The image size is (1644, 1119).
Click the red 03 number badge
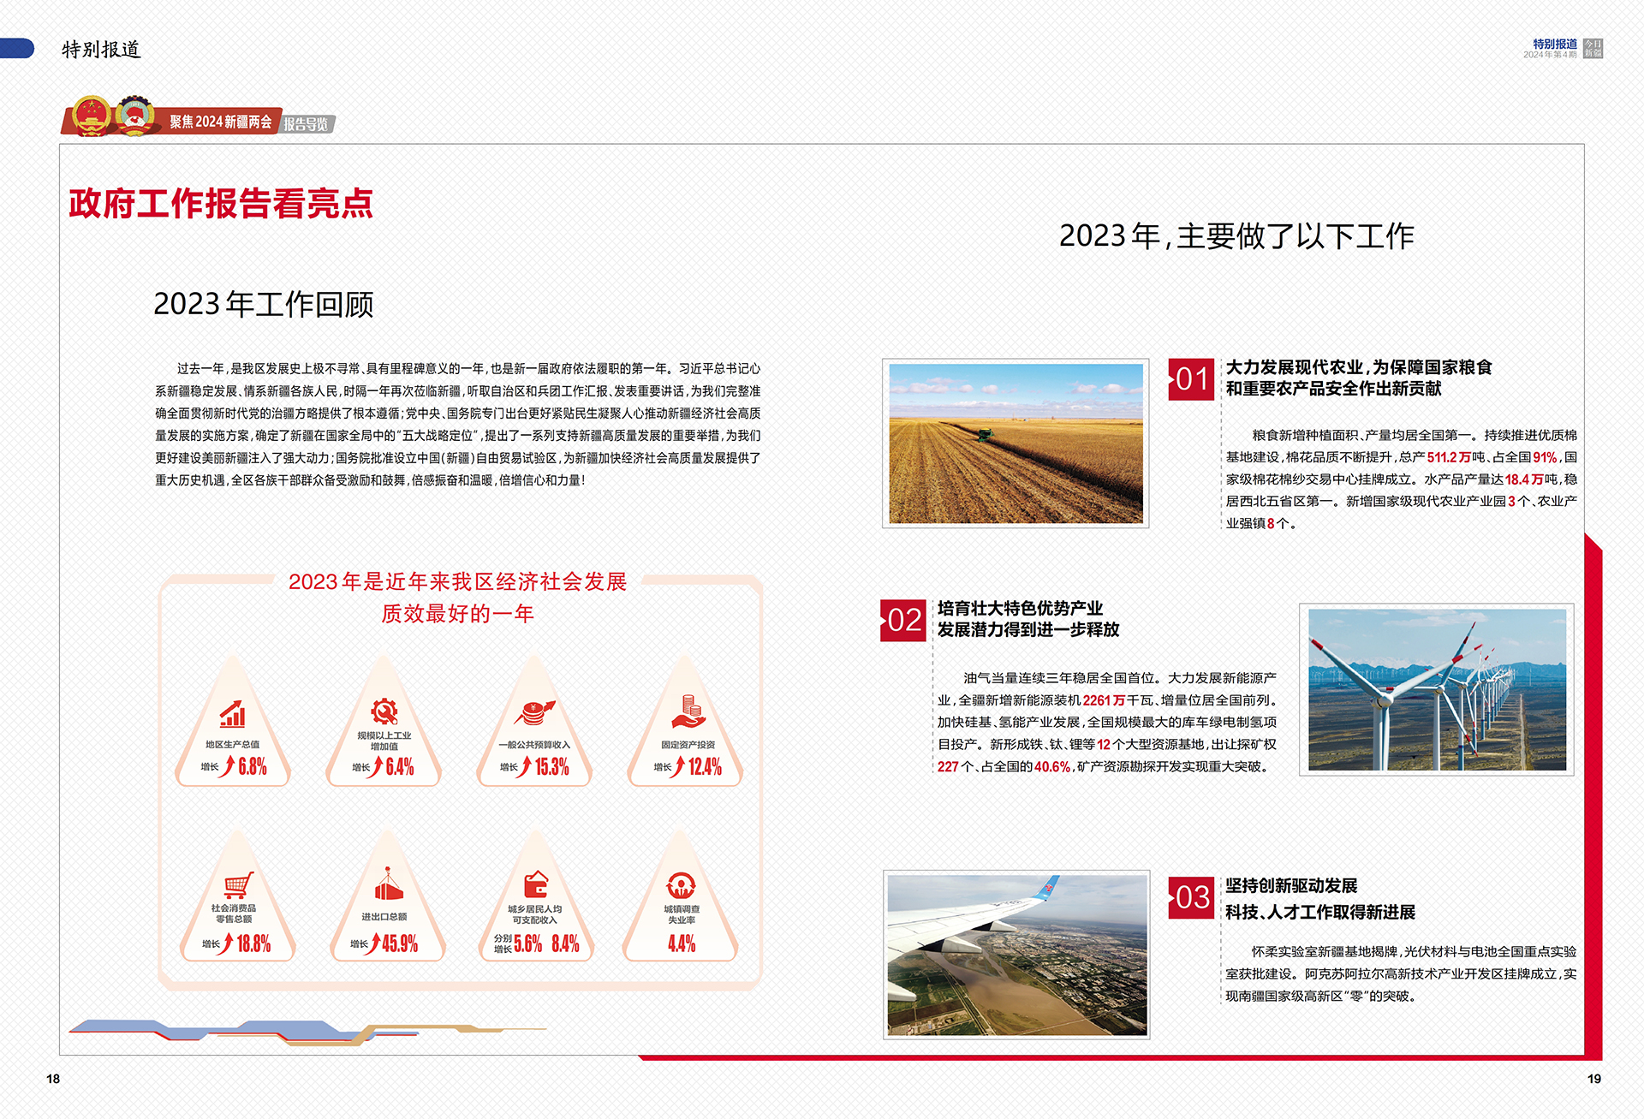[1191, 897]
